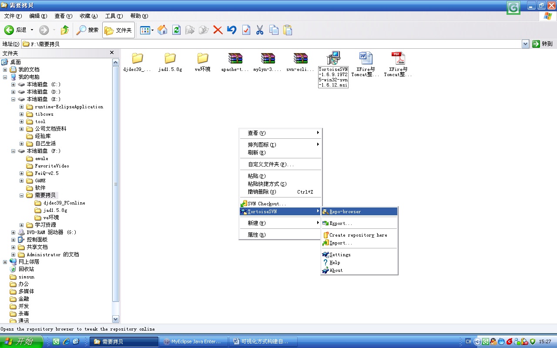This screenshot has height=348, width=557.
Task: Open the 查看(V) menu in menu bar
Action: tap(64, 16)
